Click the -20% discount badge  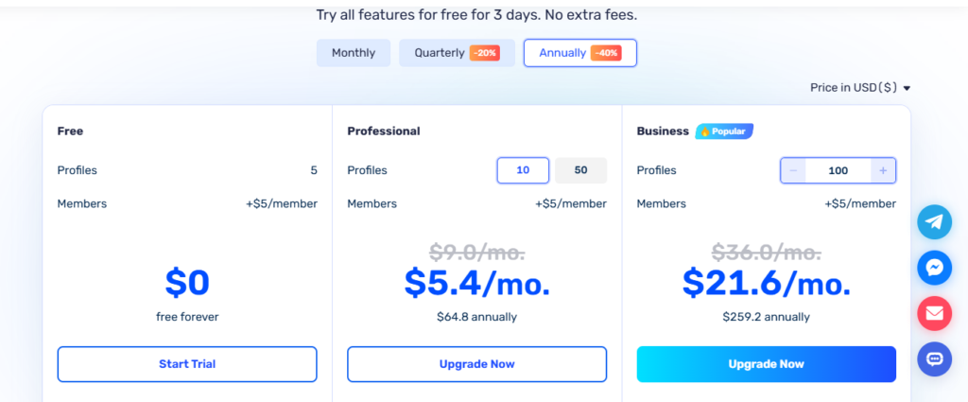485,53
